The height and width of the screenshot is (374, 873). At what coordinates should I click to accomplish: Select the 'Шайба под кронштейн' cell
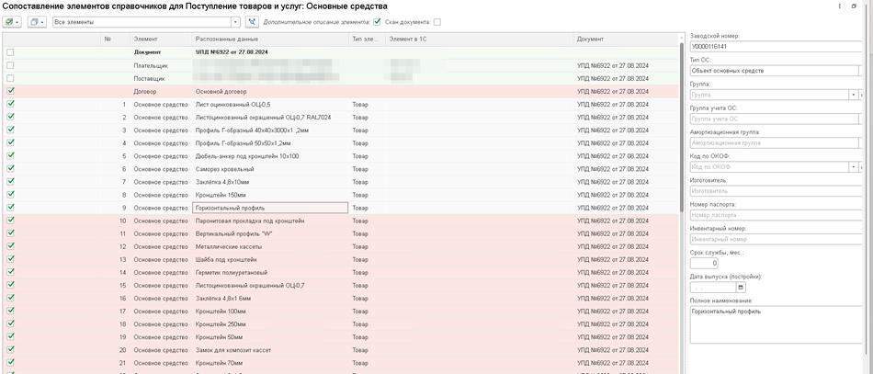(x=270, y=259)
